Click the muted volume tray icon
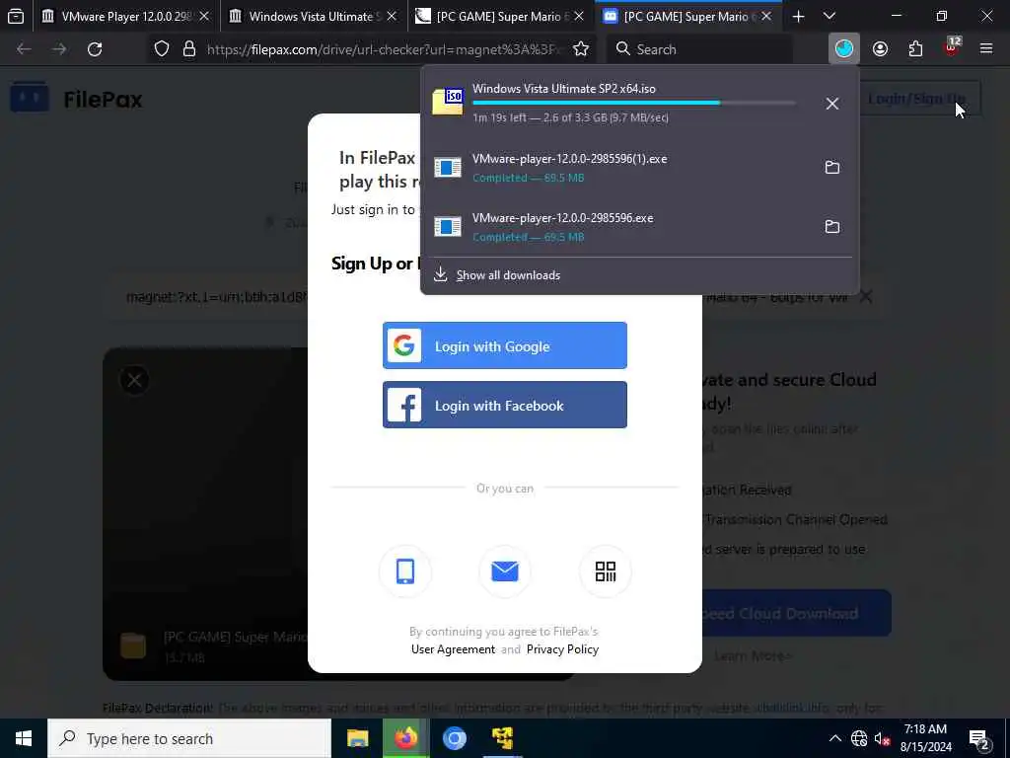1010x758 pixels. click(883, 738)
